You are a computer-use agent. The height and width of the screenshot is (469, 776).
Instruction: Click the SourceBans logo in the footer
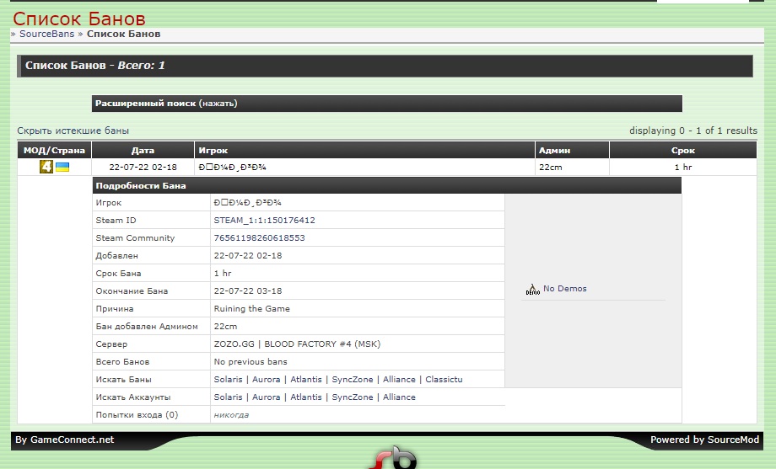pyautogui.click(x=395, y=459)
